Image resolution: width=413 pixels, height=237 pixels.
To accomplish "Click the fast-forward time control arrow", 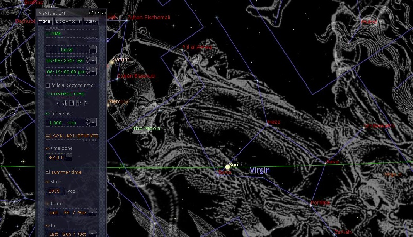I will tap(85, 103).
